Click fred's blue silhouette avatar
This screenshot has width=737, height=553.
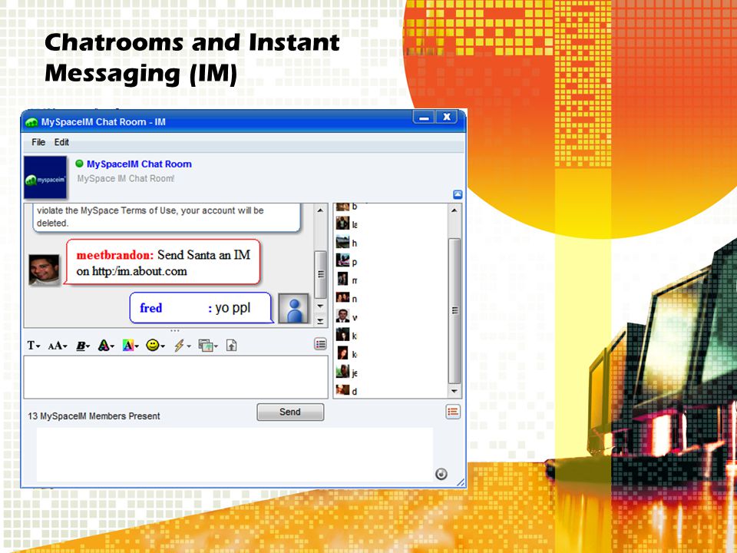[294, 308]
